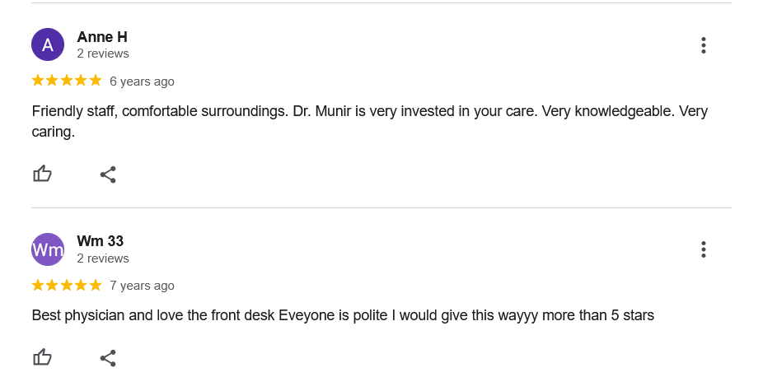Like Anne H's review with thumbs up

point(42,174)
